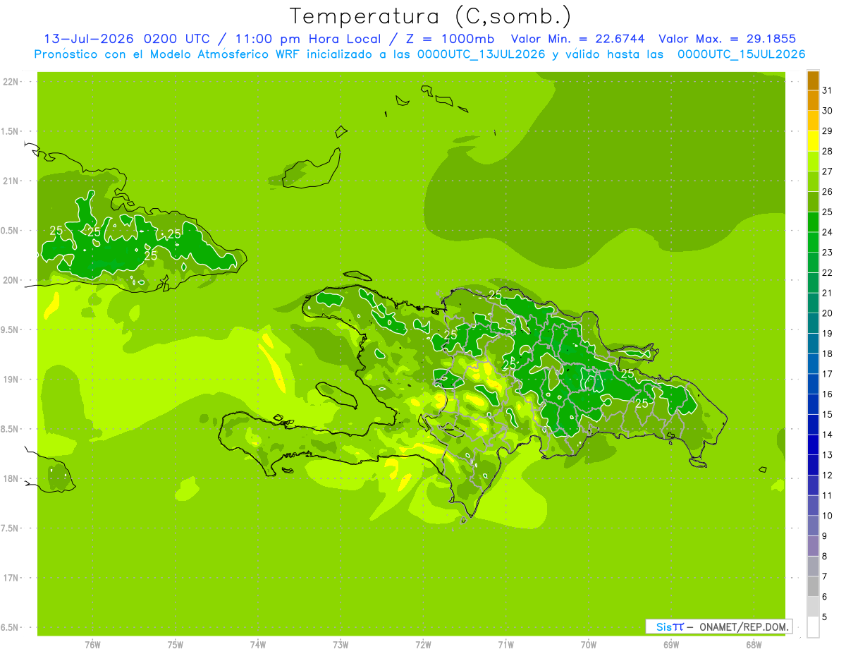Viewport: 846px width, 654px height.
Task: Click the title 'Temperatura (C,somb.)'
Action: 430,17
